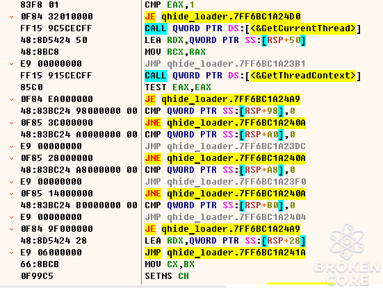Click jump arrow beside first E9 00000000
The width and height of the screenshot is (383, 288).
12,64
